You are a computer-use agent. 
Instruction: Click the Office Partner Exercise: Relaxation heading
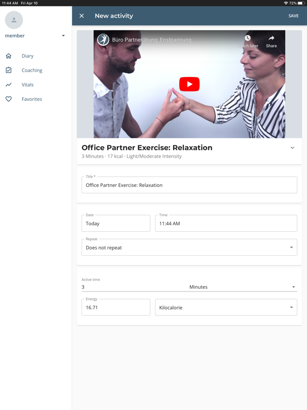coord(147,147)
